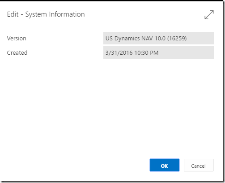
Task: Click the Version field label
Action: [17, 39]
